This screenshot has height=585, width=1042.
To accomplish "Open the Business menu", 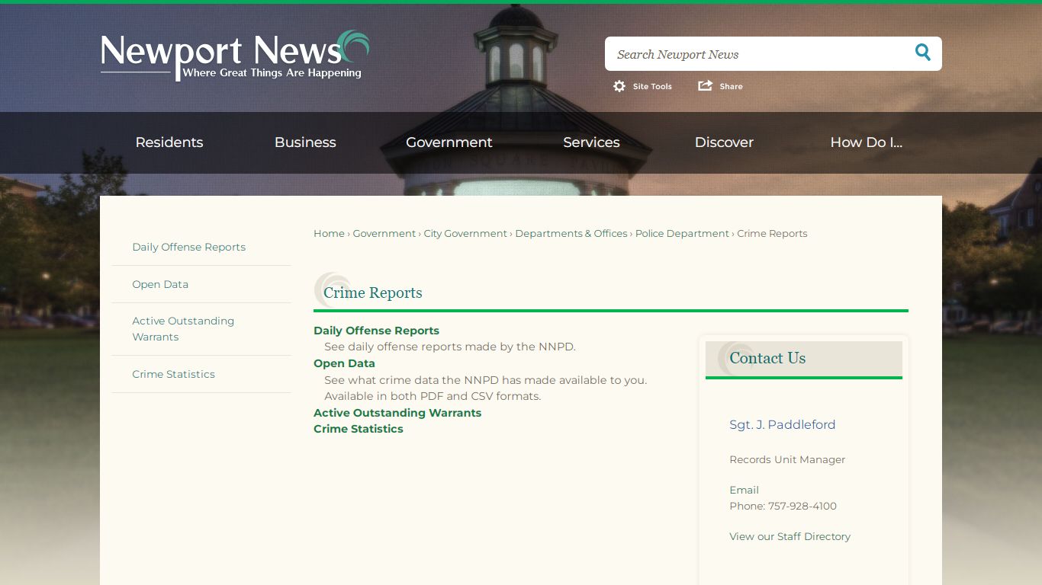I will tap(305, 142).
